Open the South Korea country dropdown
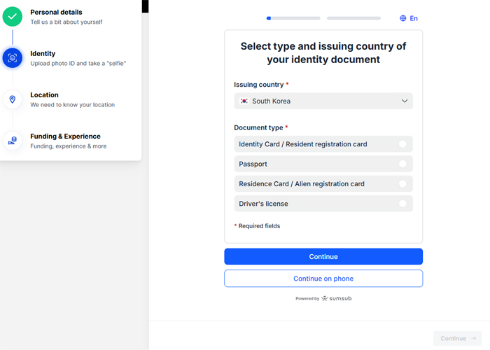This screenshot has height=350, width=490. [323, 101]
